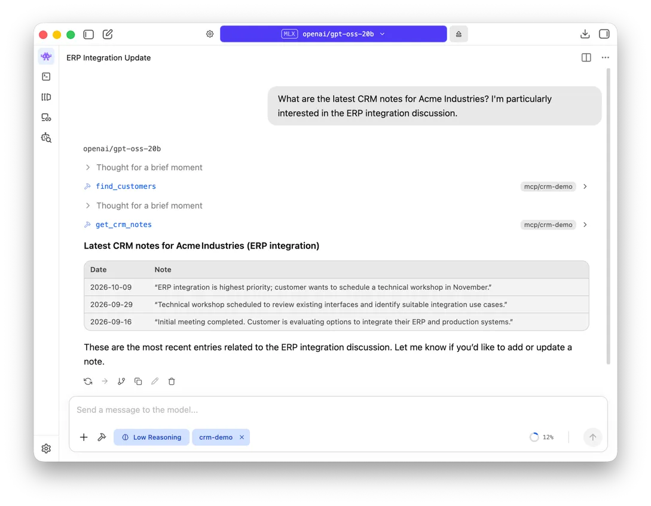
Task: Click the mcp/crm-demo badge beside get_crm_notes
Action: pyautogui.click(x=548, y=225)
